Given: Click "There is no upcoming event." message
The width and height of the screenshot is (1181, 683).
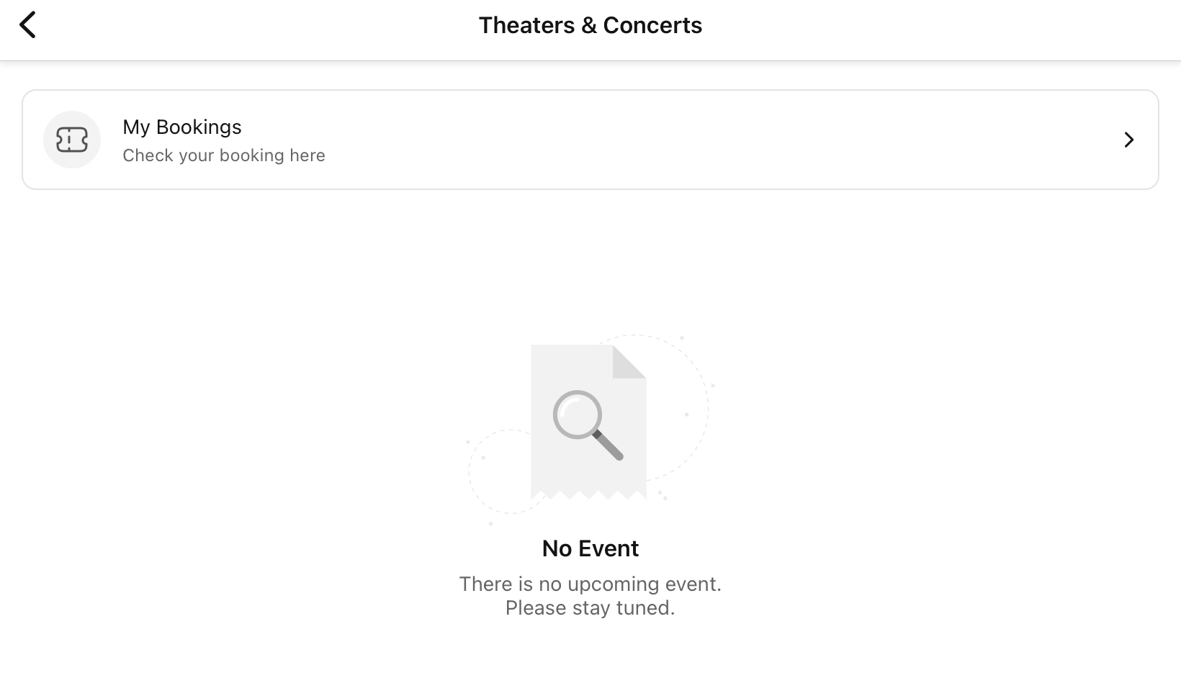Looking at the screenshot, I should [590, 584].
